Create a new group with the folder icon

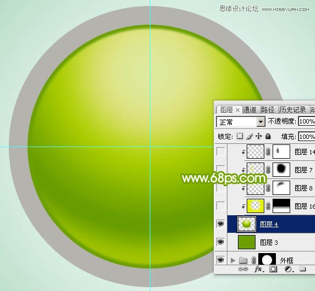[x=302, y=269]
